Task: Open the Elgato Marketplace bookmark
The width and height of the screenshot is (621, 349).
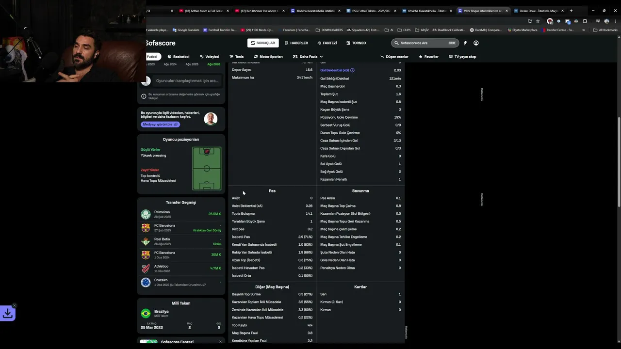Action: tap(522, 30)
